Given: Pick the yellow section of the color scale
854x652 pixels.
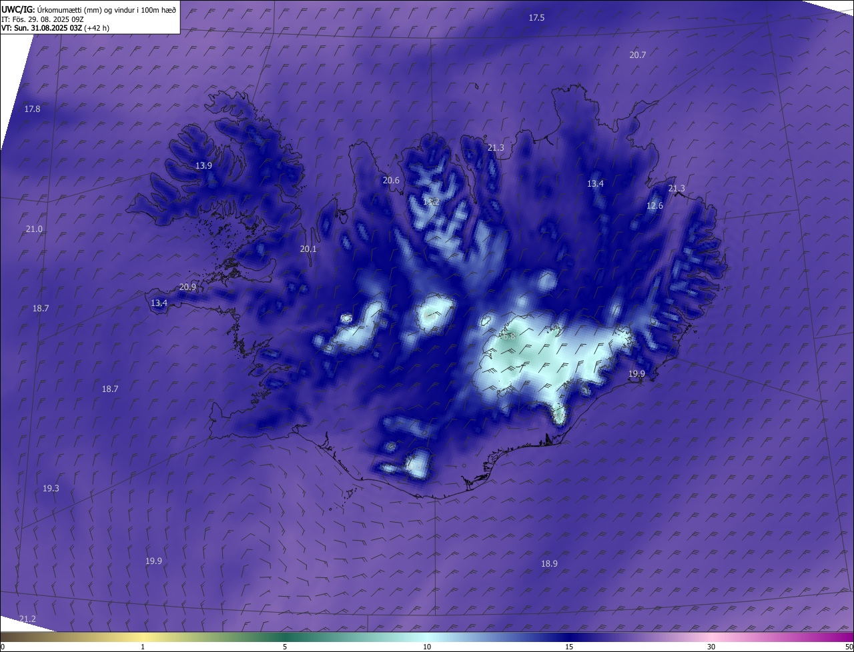Looking at the screenshot, I should 143,637.
